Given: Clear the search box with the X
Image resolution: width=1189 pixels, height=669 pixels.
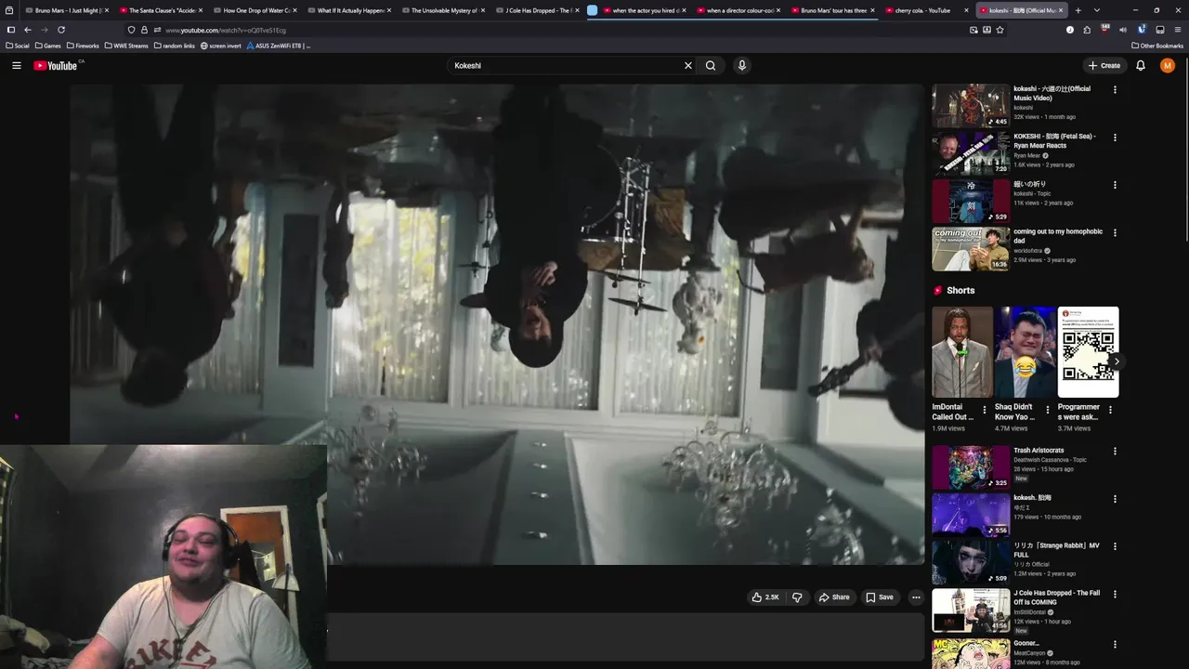Looking at the screenshot, I should (x=688, y=65).
